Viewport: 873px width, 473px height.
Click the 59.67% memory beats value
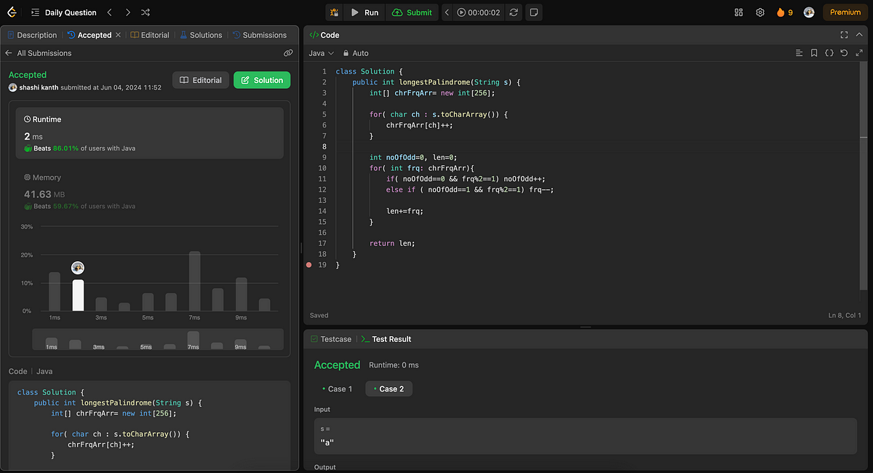[65, 206]
